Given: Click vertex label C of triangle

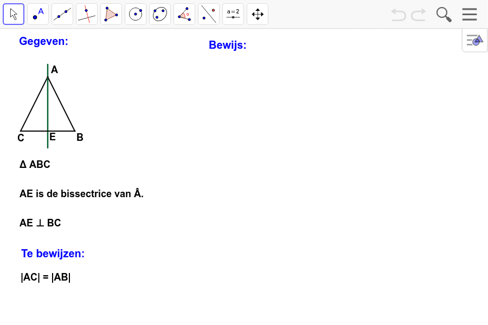Looking at the screenshot, I should tap(21, 138).
